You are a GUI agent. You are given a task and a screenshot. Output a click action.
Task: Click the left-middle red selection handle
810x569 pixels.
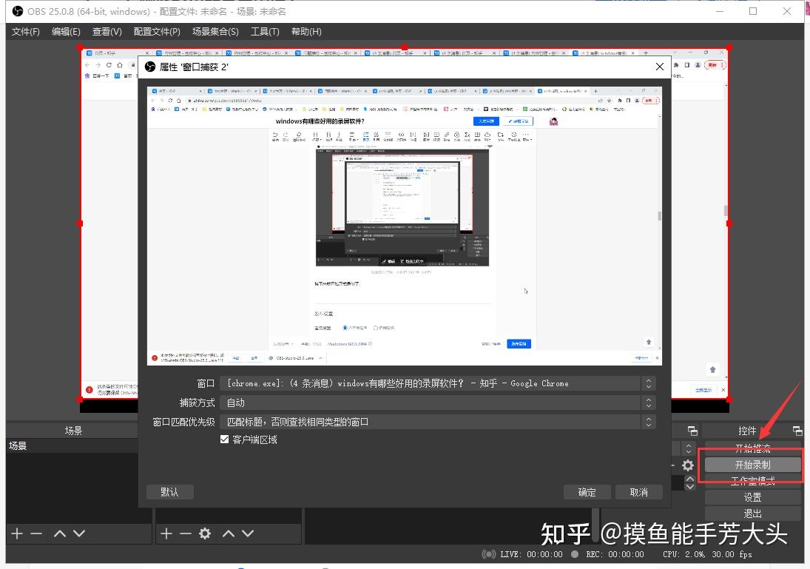80,223
